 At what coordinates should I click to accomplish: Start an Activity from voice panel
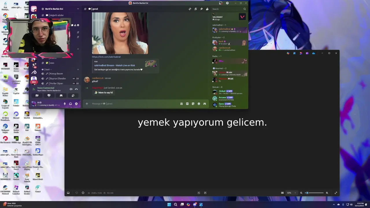coord(61,95)
